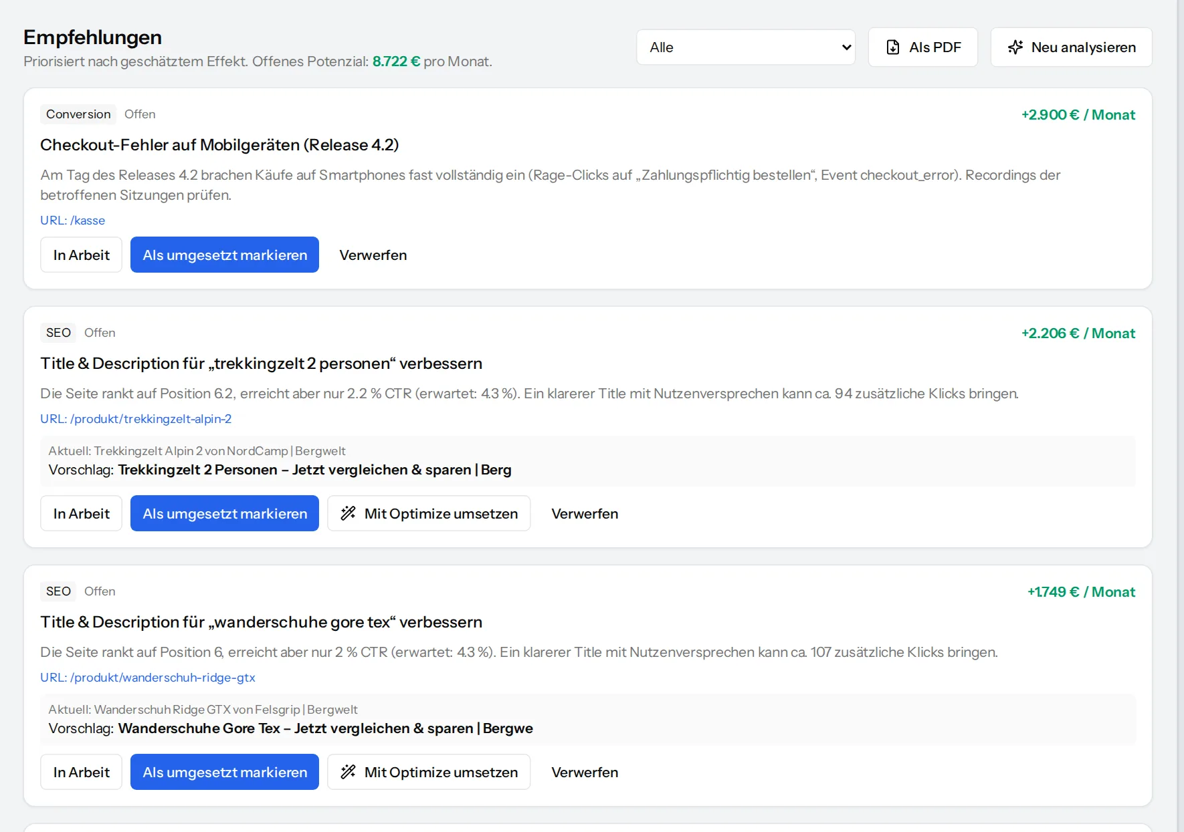Set wanderschuhe recommendation to In Arbeit
1184x832 pixels.
pos(81,772)
